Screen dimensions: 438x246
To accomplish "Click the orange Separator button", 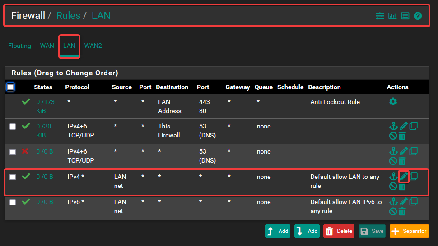I will (409, 231).
